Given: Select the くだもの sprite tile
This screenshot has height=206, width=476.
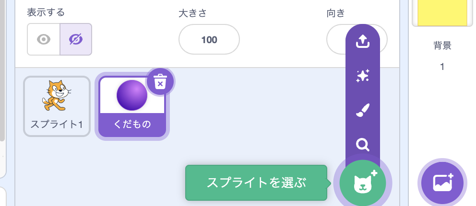Looking at the screenshot, I should (x=132, y=106).
